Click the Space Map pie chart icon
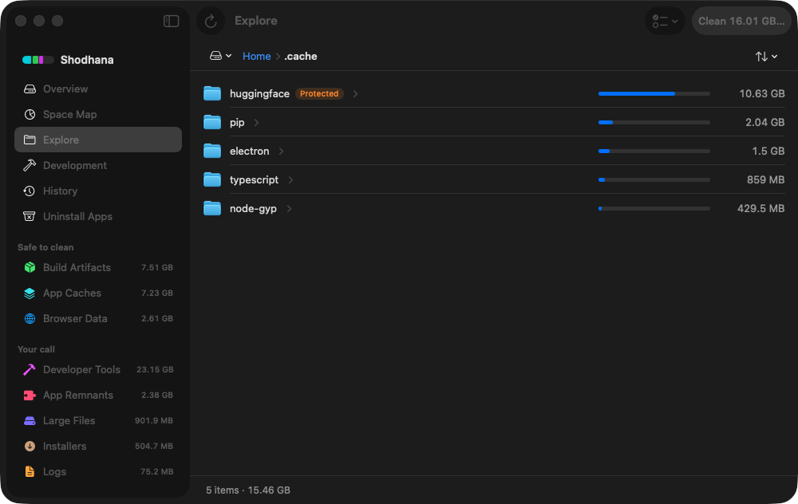 coord(30,114)
